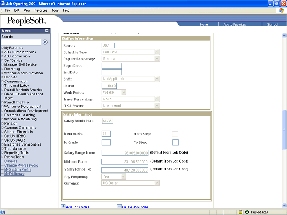Expand the My Favorites menu folder
Screen dimensions: 287x215
pos(14,48)
